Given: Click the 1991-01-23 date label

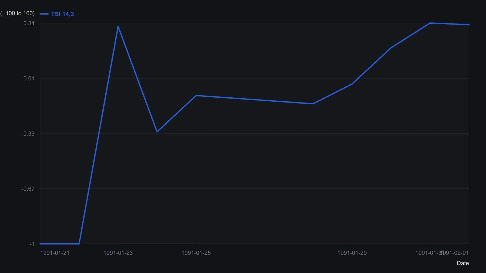Looking at the screenshot, I should (x=118, y=253).
